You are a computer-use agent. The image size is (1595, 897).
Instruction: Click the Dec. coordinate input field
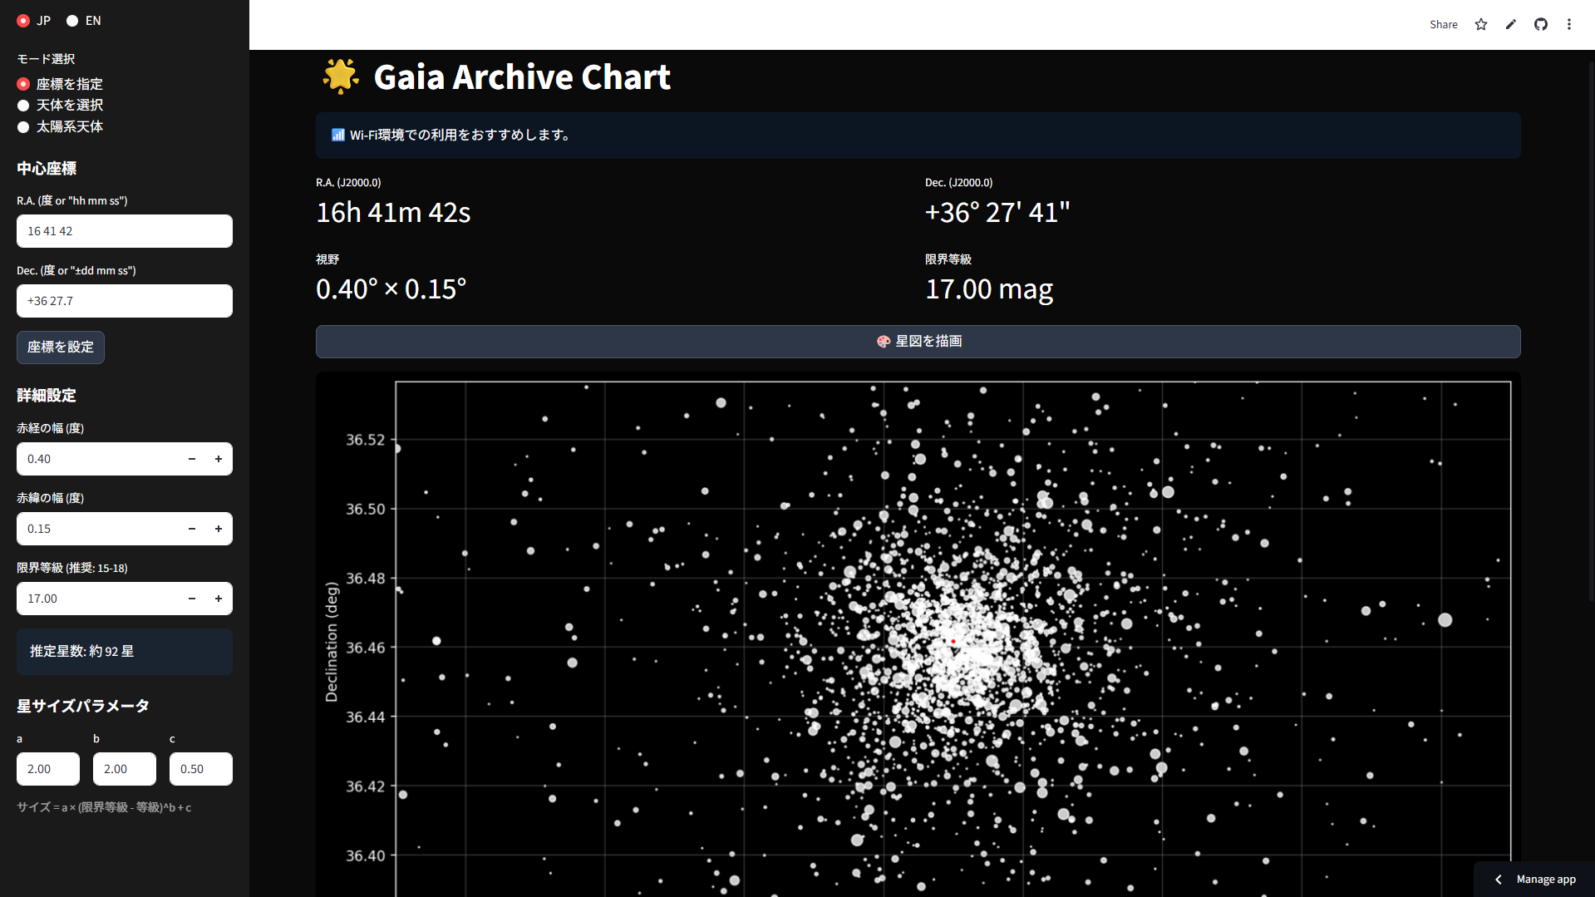click(x=125, y=301)
